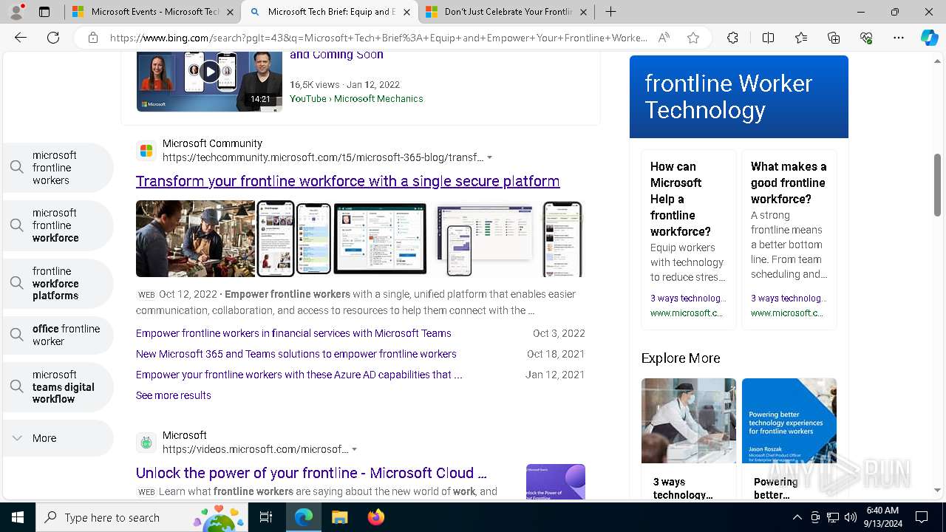Show hidden tray icons chevron
Image resolution: width=946 pixels, height=532 pixels.
click(797, 517)
